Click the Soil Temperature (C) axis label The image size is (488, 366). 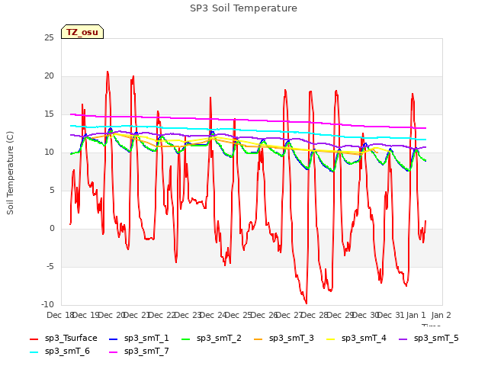point(10,173)
